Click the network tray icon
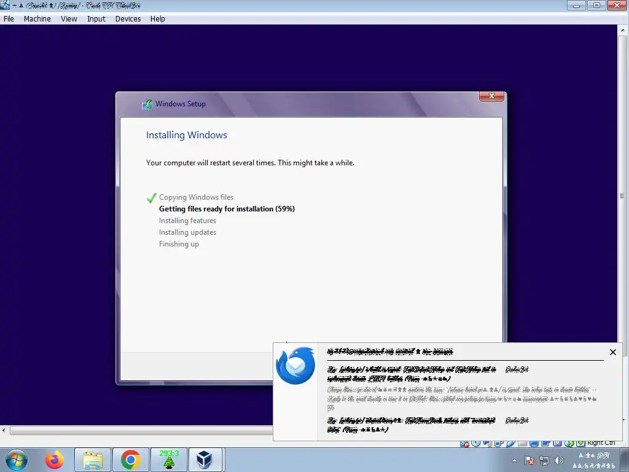The width and height of the screenshot is (629, 472). 544,460
